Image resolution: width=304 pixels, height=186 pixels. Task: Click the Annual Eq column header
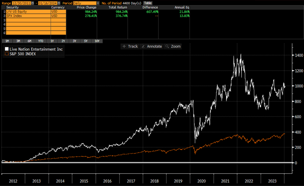coord(182,7)
